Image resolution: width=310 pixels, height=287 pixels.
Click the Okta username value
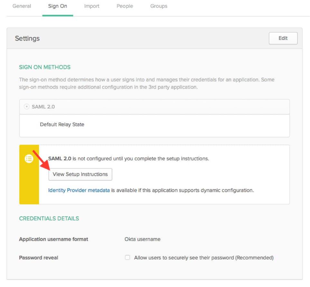coord(142,239)
